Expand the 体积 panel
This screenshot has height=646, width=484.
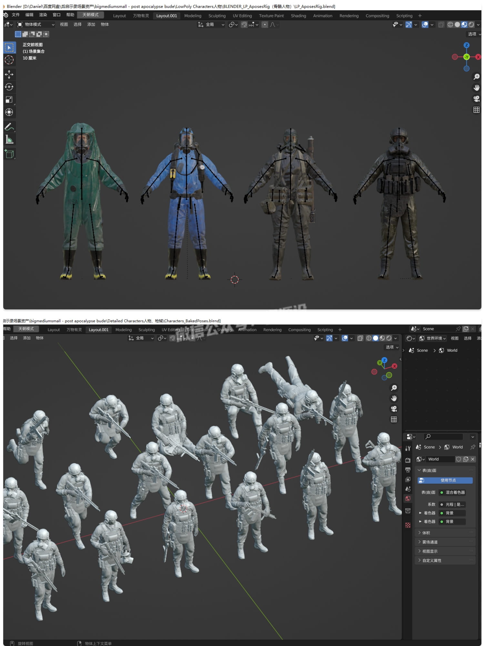tap(445, 533)
